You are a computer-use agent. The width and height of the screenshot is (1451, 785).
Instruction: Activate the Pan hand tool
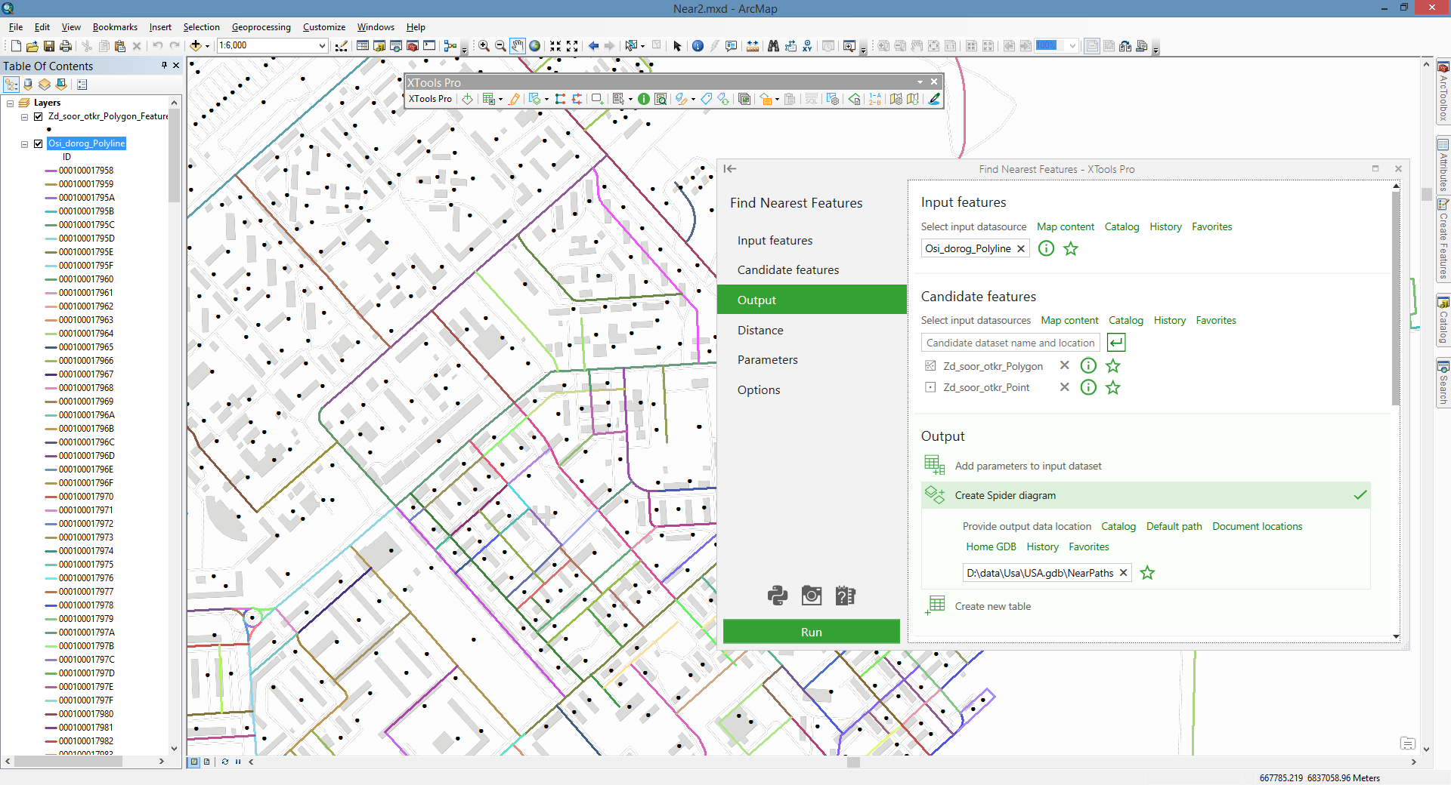coord(518,46)
